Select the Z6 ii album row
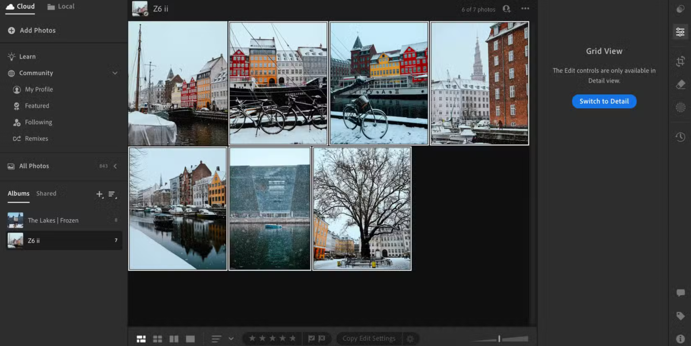This screenshot has width=691, height=346. coord(64,241)
